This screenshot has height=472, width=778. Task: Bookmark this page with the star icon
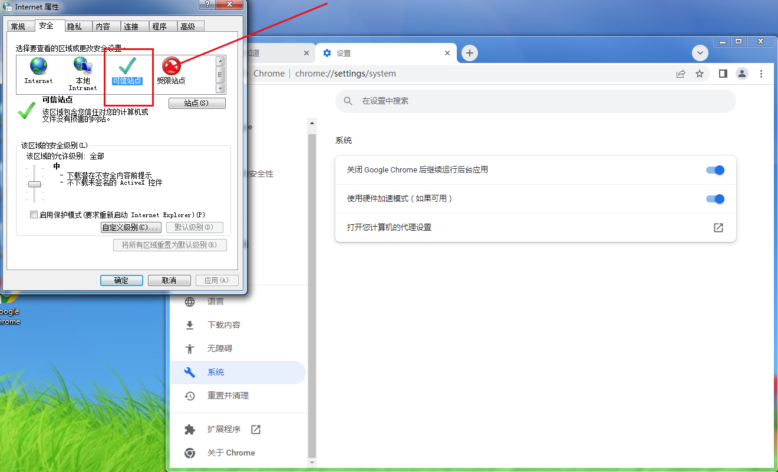click(x=700, y=74)
